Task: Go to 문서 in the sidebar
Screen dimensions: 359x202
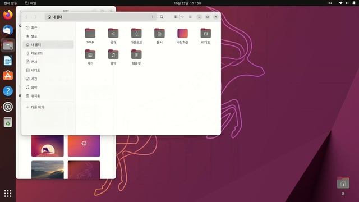Action: [48, 62]
